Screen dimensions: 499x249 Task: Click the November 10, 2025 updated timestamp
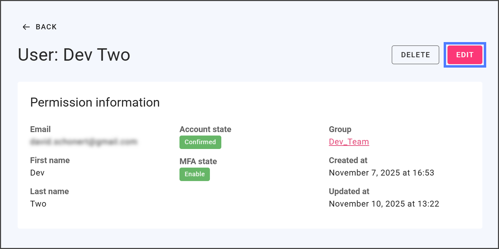pyautogui.click(x=384, y=204)
